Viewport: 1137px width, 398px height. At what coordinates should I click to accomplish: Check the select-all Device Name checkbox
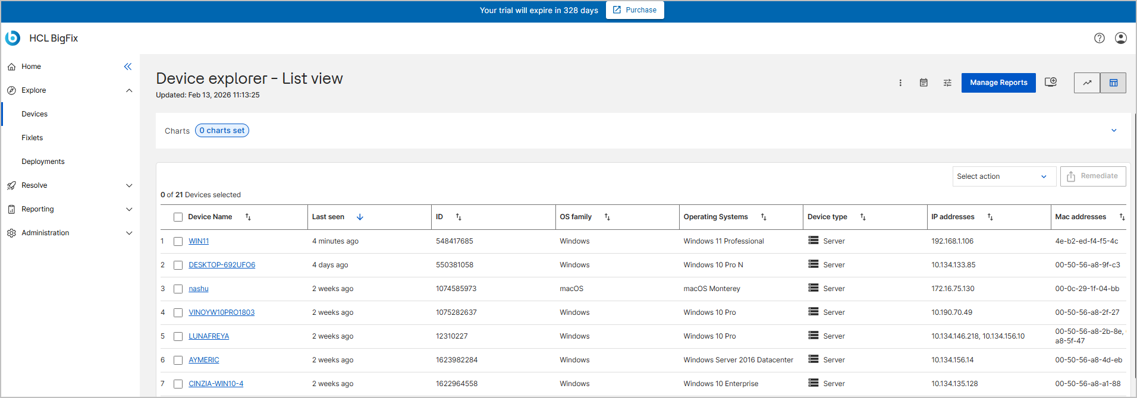click(x=178, y=217)
